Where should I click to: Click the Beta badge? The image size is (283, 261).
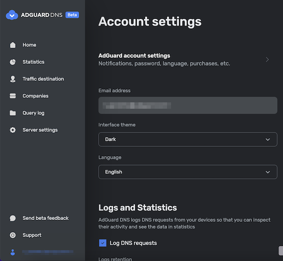coord(72,15)
